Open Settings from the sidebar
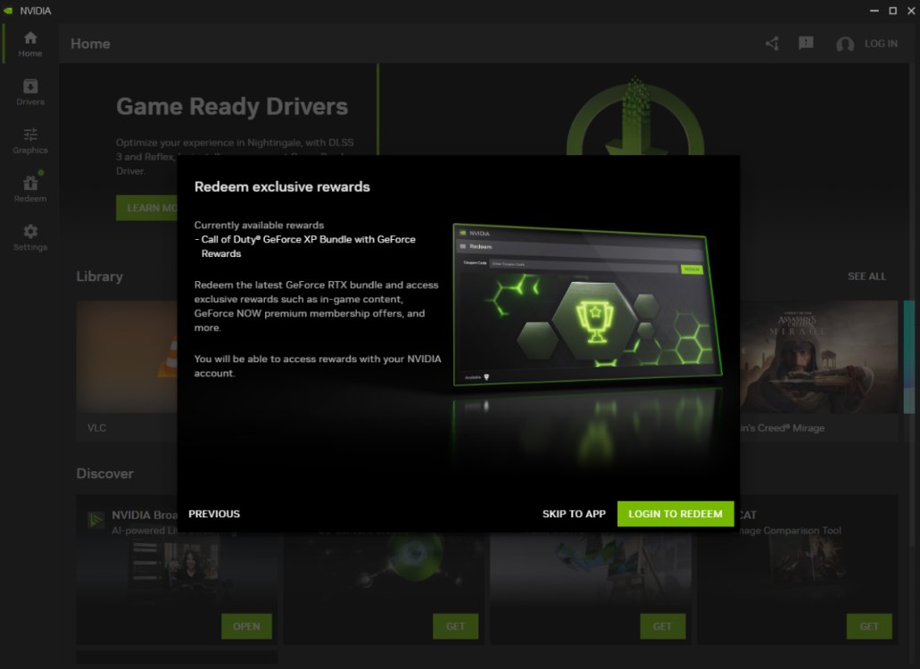Screen dimensions: 920x669 coord(29,235)
